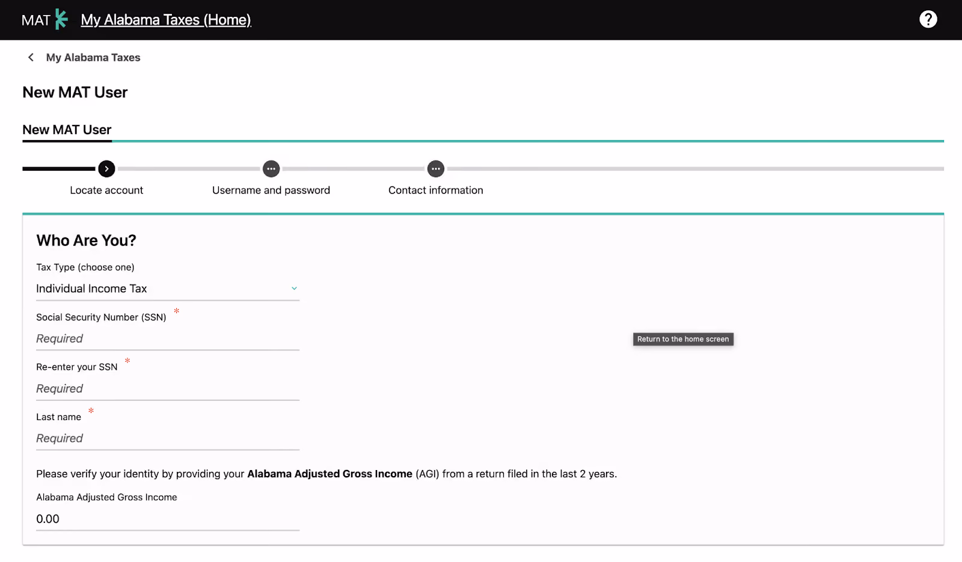Select the Username and password step circle

pyautogui.click(x=271, y=169)
